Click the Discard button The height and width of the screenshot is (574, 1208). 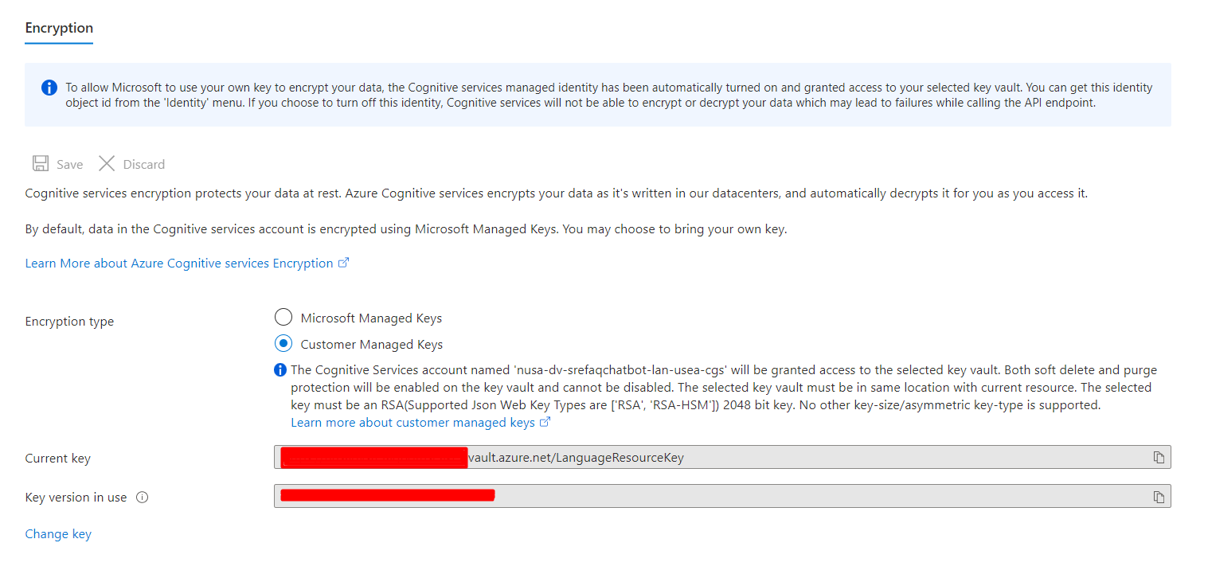pos(131,163)
